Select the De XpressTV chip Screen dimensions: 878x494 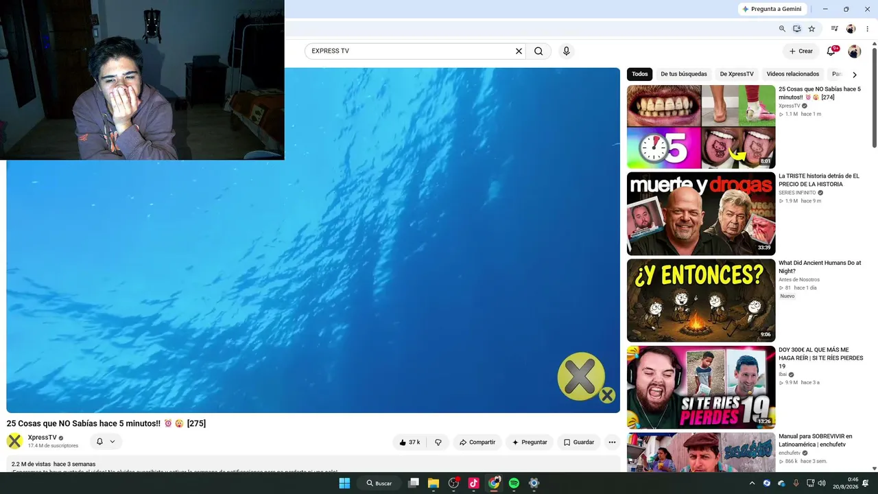(737, 74)
